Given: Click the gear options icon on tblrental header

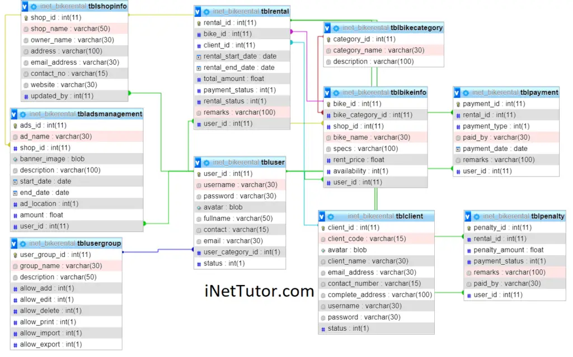Looking at the screenshot, I should click(206, 11).
